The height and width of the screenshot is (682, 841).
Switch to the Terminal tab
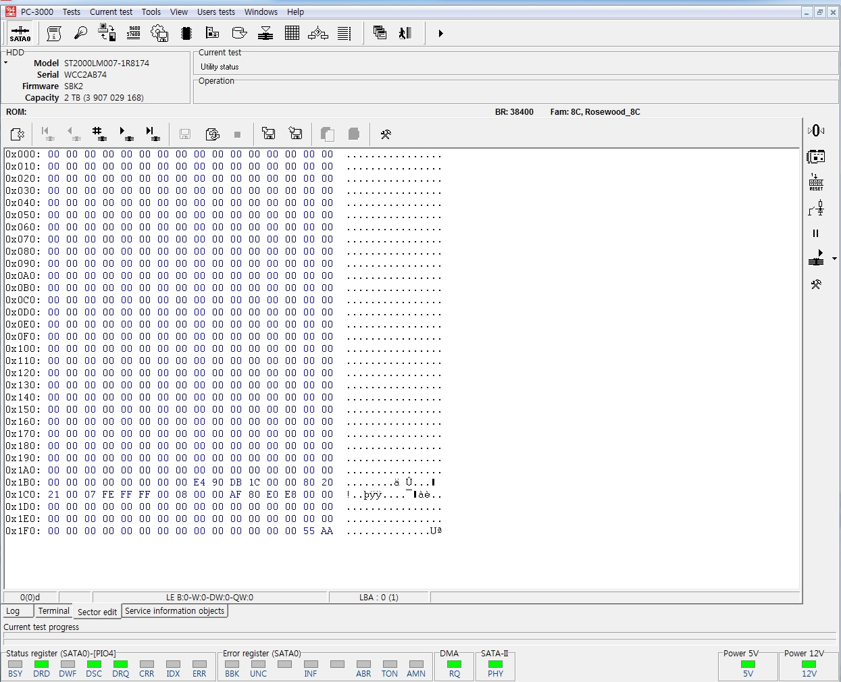coord(53,611)
